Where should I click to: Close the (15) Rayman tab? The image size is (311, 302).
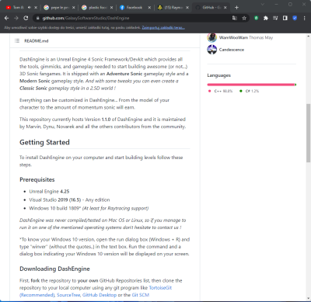(x=187, y=8)
